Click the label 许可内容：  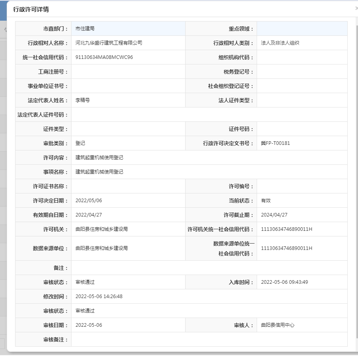(x=56, y=158)
